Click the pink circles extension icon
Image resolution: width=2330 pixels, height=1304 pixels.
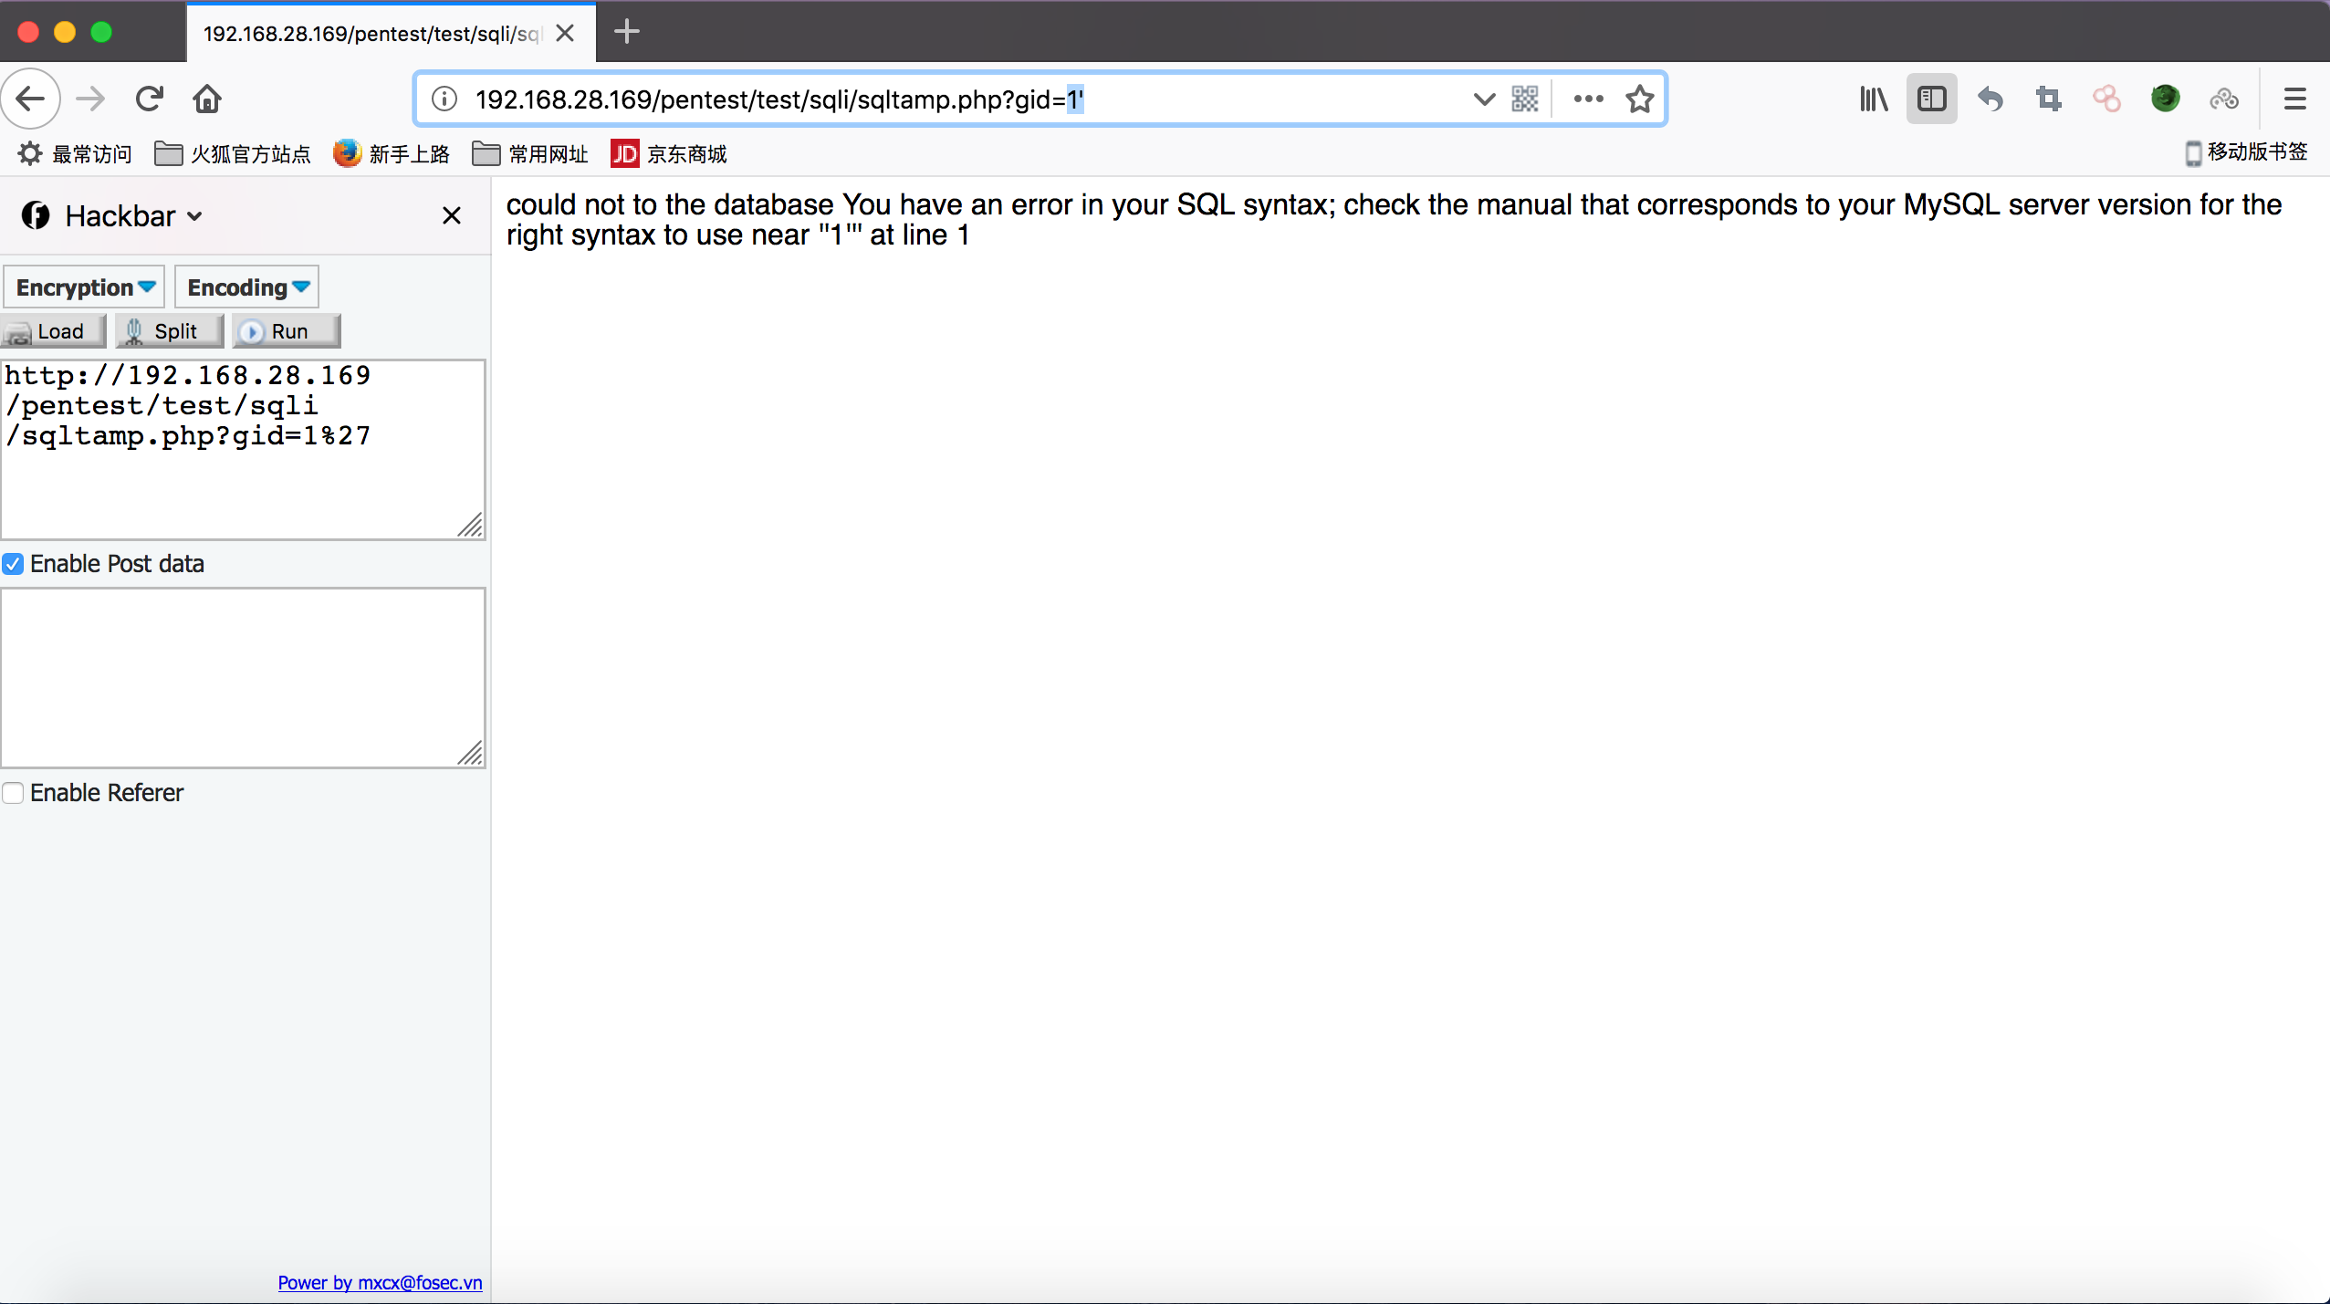pos(2106,99)
